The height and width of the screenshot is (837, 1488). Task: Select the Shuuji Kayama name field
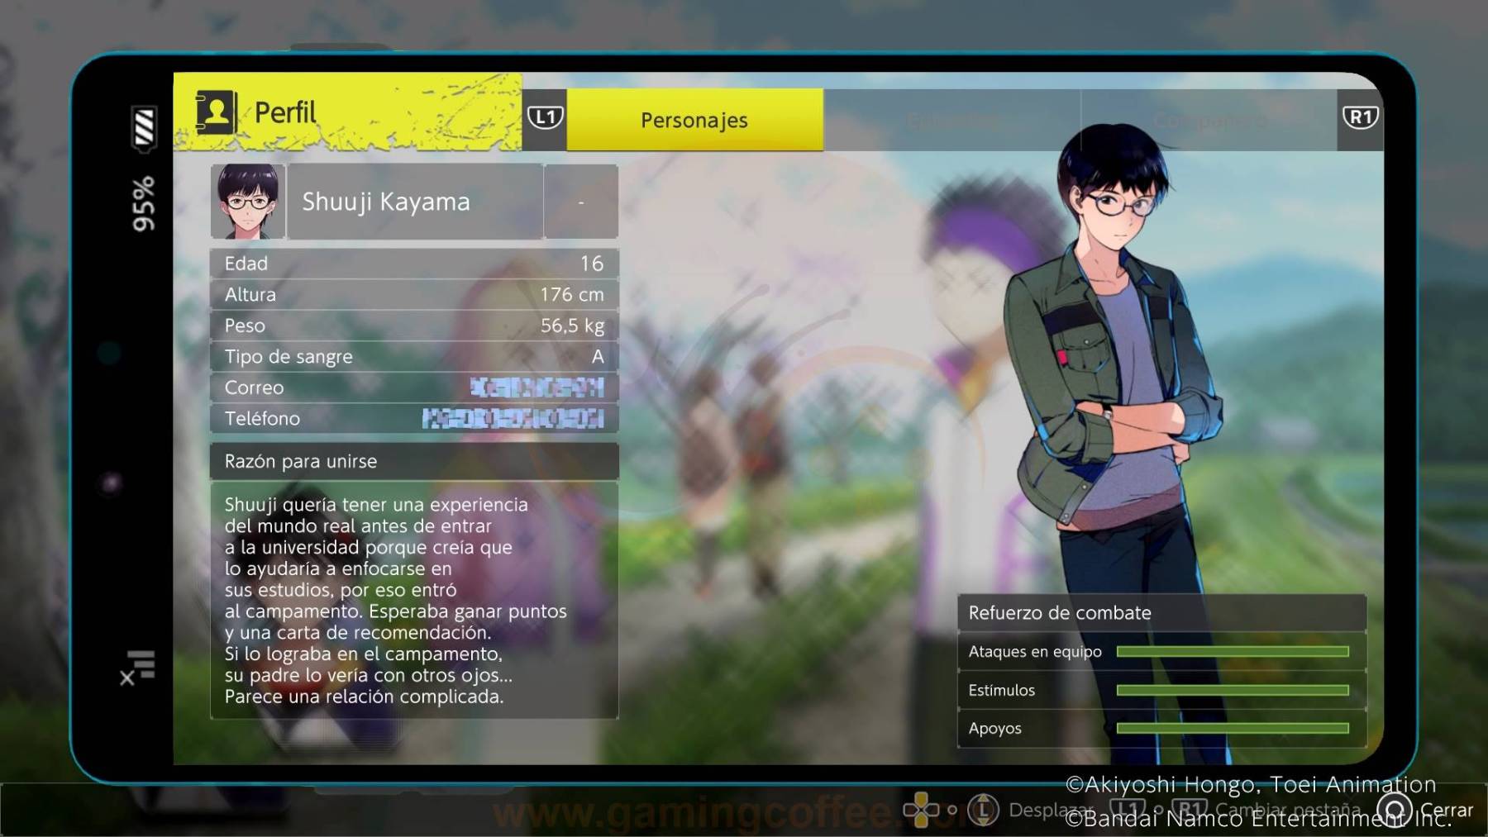pyautogui.click(x=415, y=202)
